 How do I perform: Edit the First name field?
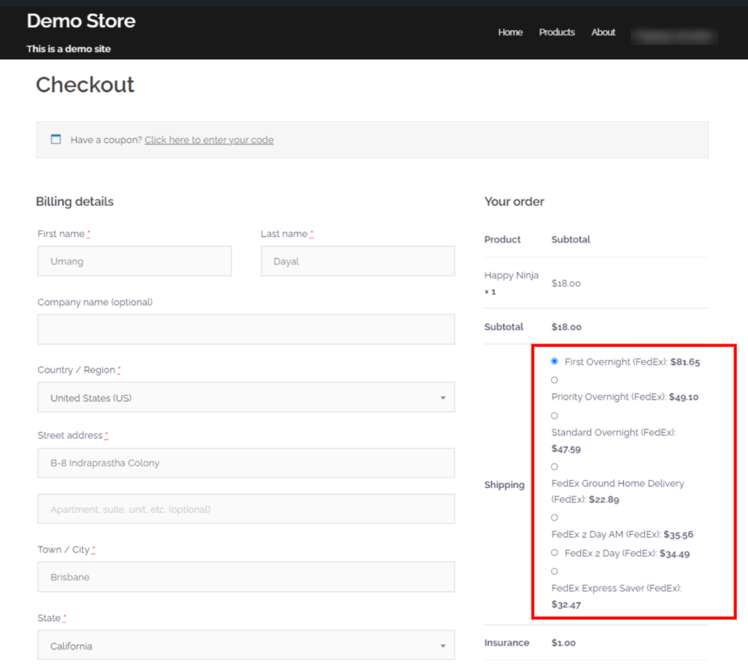pos(134,261)
